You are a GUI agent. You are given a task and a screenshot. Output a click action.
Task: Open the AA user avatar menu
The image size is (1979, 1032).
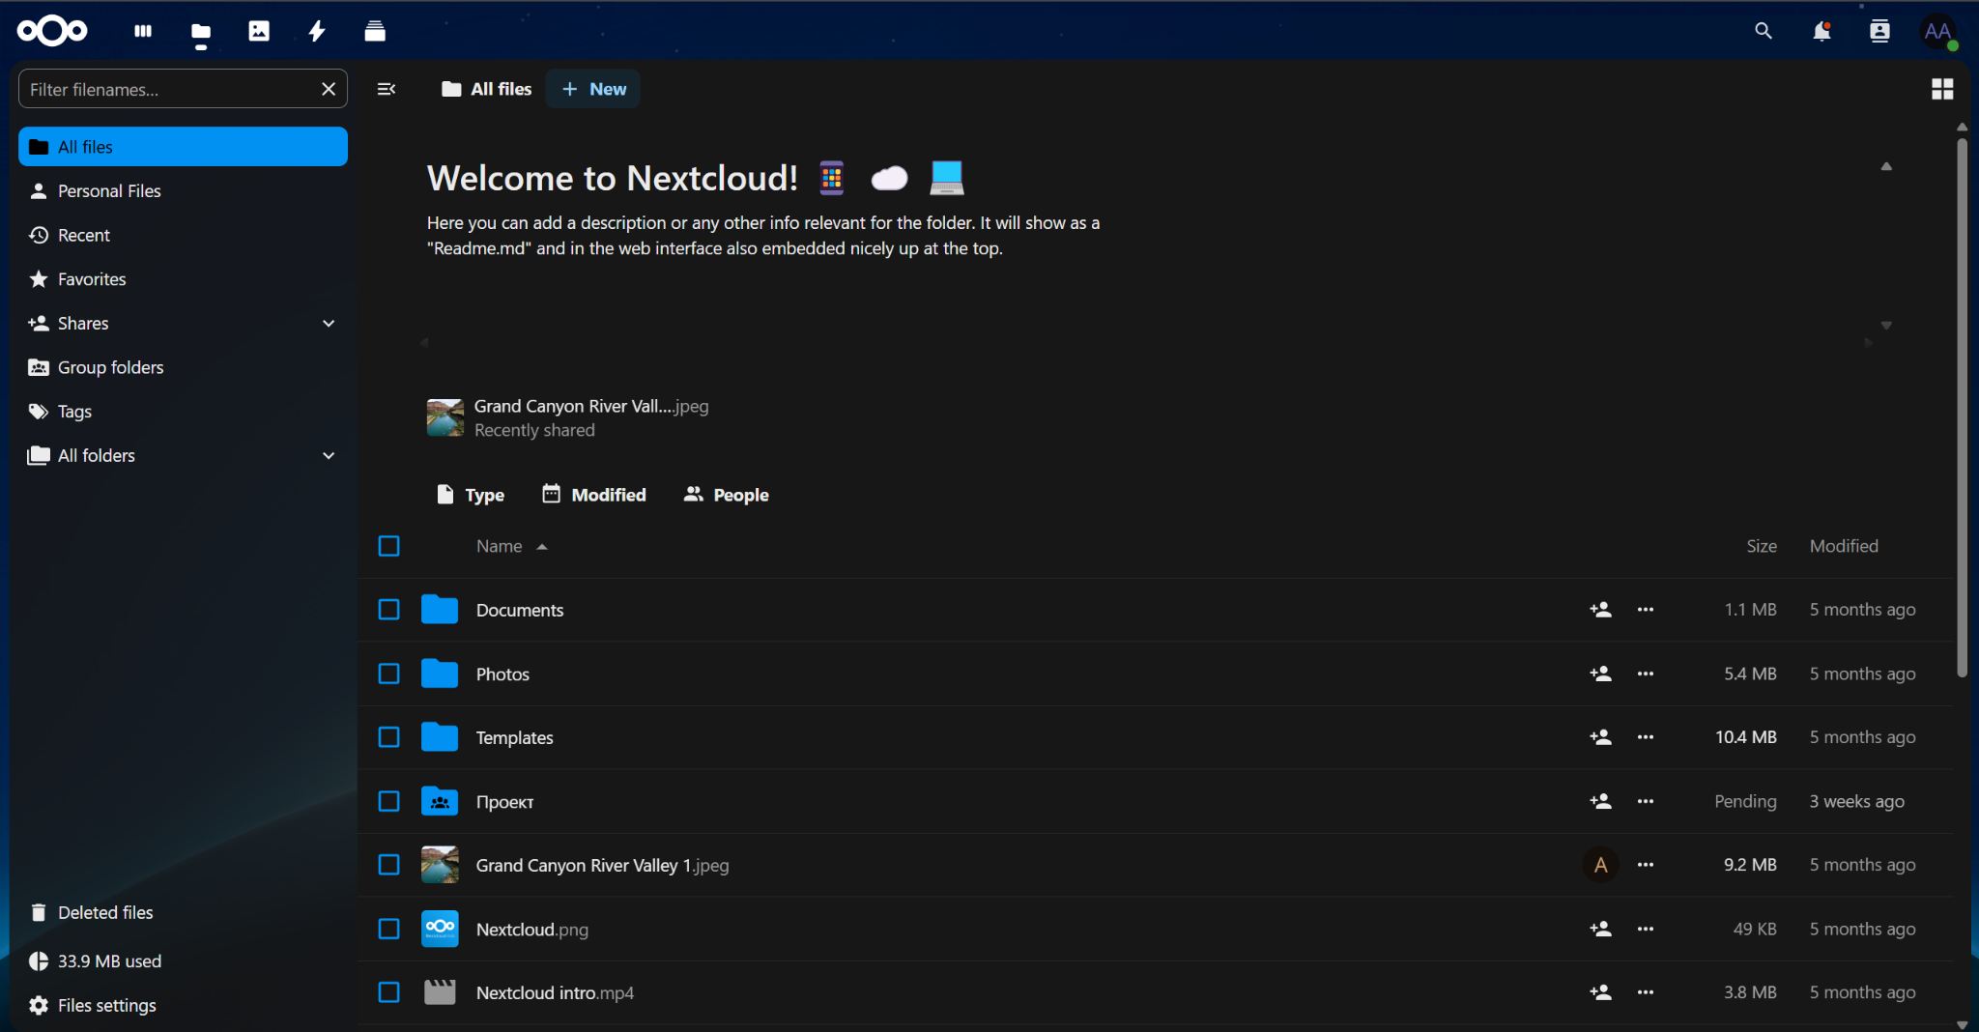coord(1937,31)
